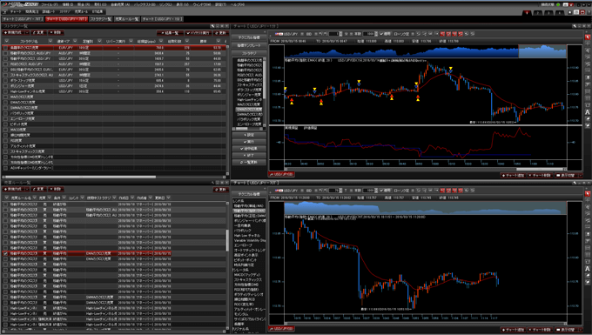Open the ヘルプ menu
This screenshot has width=592, height=335.
[x=238, y=4]
